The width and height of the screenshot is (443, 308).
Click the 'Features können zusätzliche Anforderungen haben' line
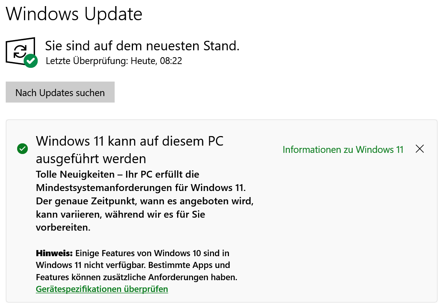pos(136,277)
